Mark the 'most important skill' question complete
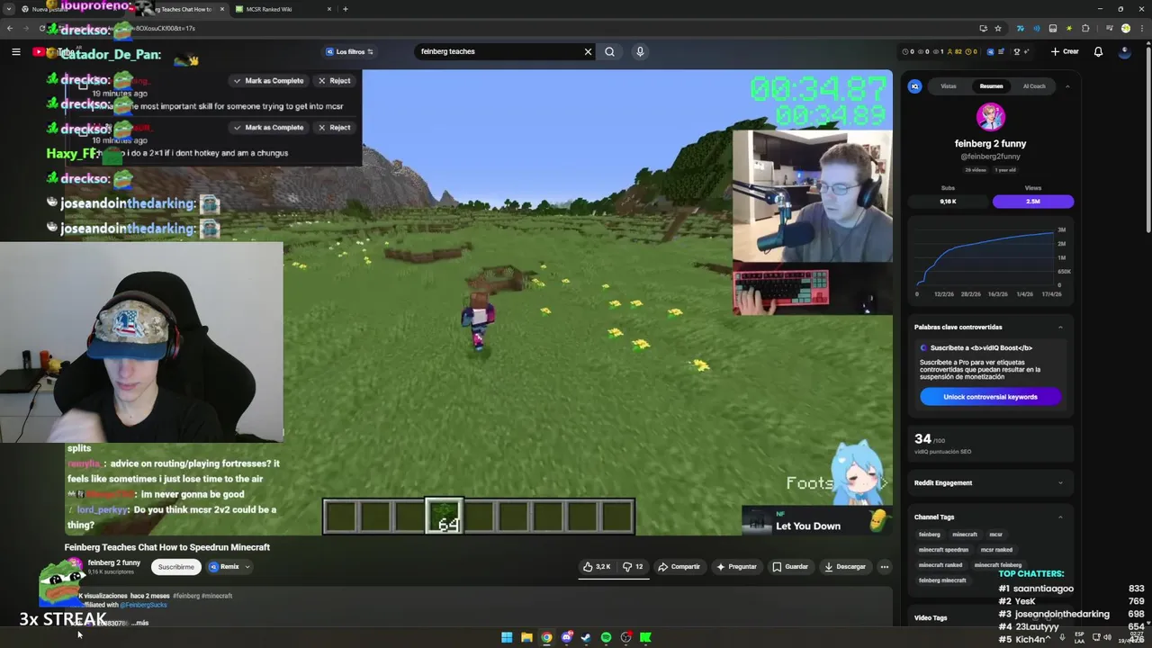 pos(268,81)
